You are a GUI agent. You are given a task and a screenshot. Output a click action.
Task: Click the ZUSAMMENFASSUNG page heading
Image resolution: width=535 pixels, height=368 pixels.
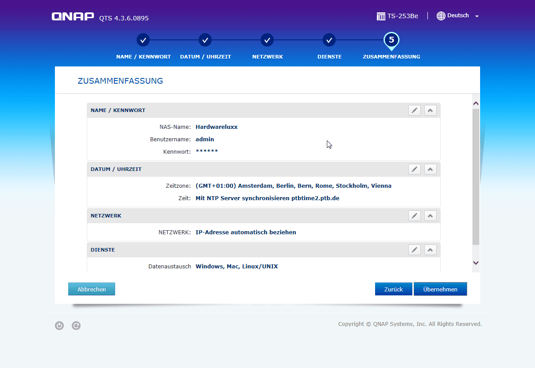[x=120, y=81]
